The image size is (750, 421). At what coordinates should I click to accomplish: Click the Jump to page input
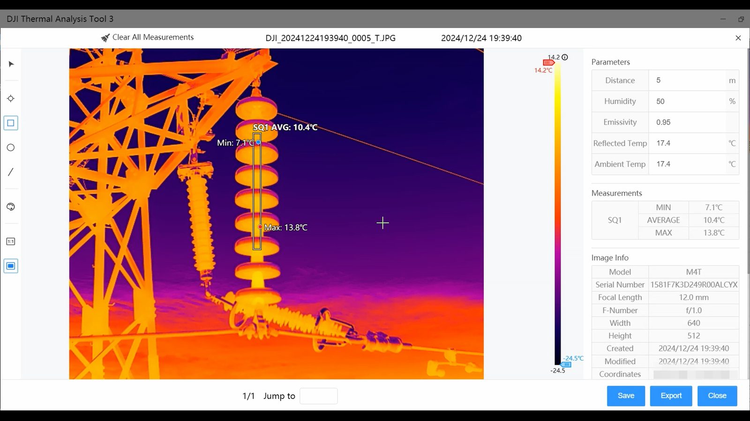pos(318,396)
